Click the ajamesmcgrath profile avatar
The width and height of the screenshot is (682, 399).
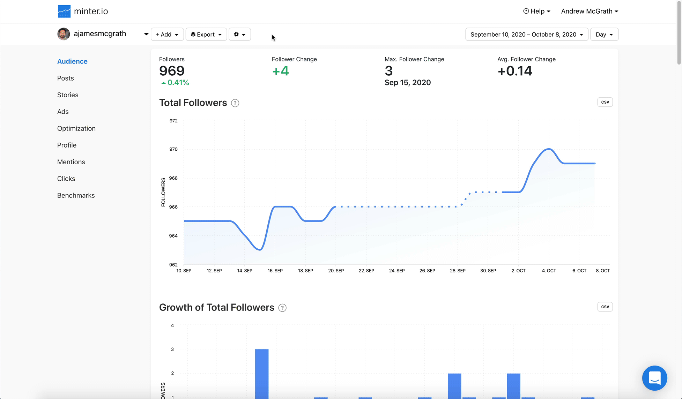[x=64, y=34]
